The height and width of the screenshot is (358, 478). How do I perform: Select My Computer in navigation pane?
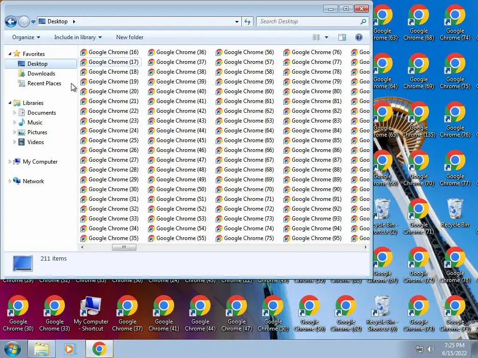point(40,162)
